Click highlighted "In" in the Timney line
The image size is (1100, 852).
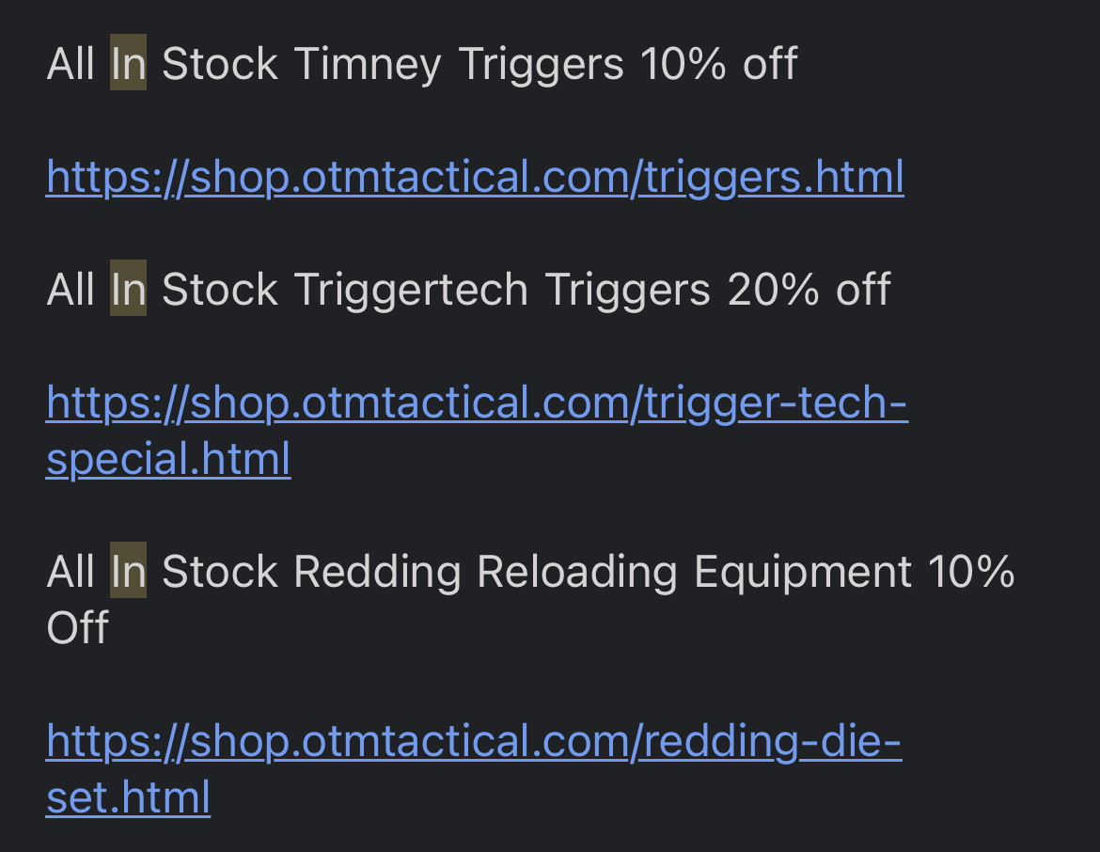[129, 63]
